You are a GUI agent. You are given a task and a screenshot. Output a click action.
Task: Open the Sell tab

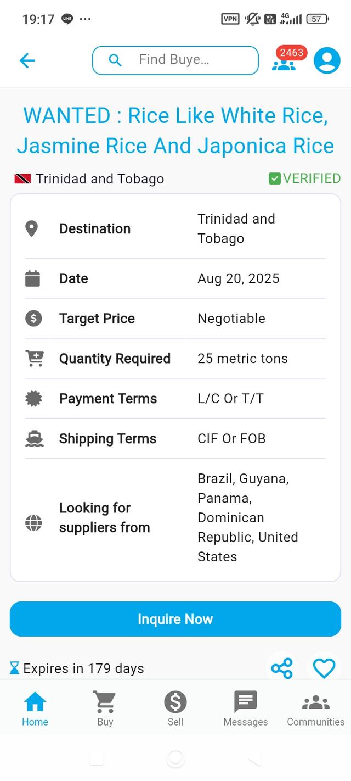click(175, 709)
